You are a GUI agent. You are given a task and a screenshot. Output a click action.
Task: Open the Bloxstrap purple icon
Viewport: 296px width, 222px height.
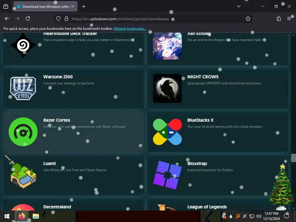(167, 175)
